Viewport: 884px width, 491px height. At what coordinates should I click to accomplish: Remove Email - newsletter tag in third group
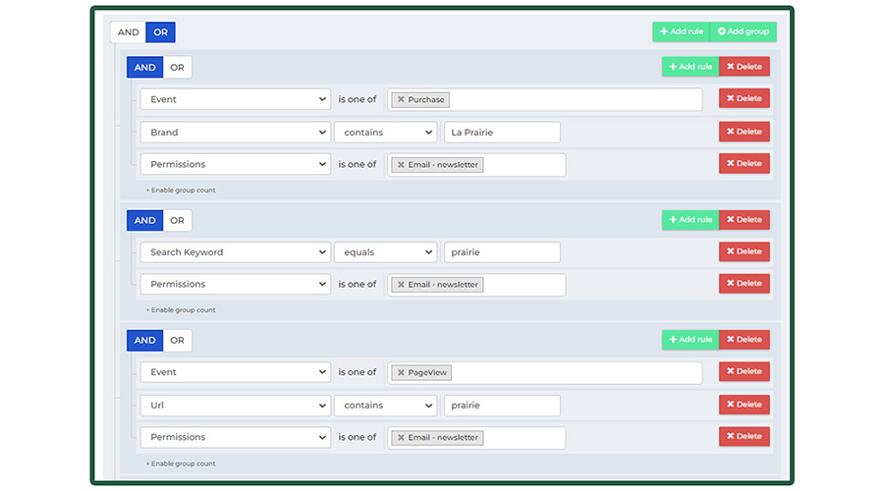click(x=401, y=438)
